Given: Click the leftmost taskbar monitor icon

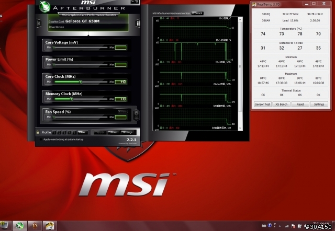Looking at the screenshot, I should click(4, 225).
